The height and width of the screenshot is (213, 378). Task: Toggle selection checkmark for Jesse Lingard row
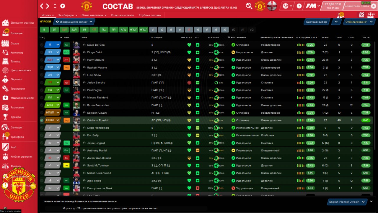coord(42,143)
